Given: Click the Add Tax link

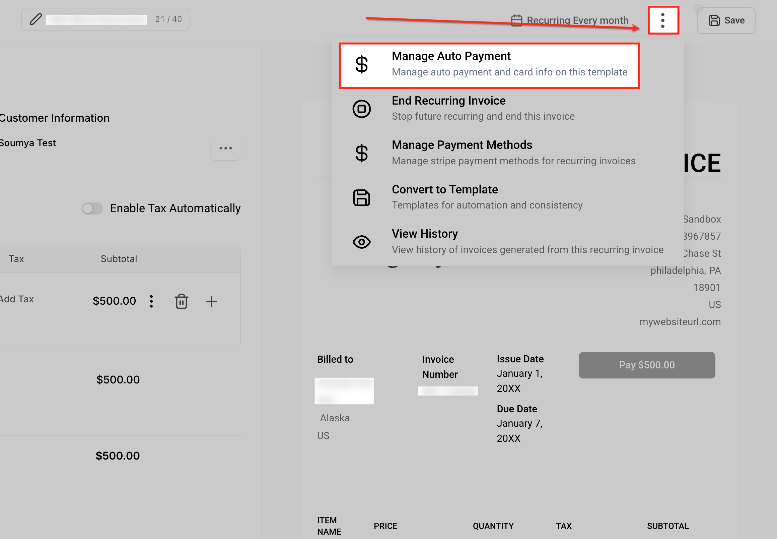Looking at the screenshot, I should tap(17, 299).
